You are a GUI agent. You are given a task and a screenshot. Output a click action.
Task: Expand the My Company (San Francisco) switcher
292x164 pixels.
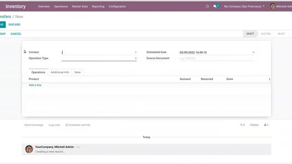point(244,6)
